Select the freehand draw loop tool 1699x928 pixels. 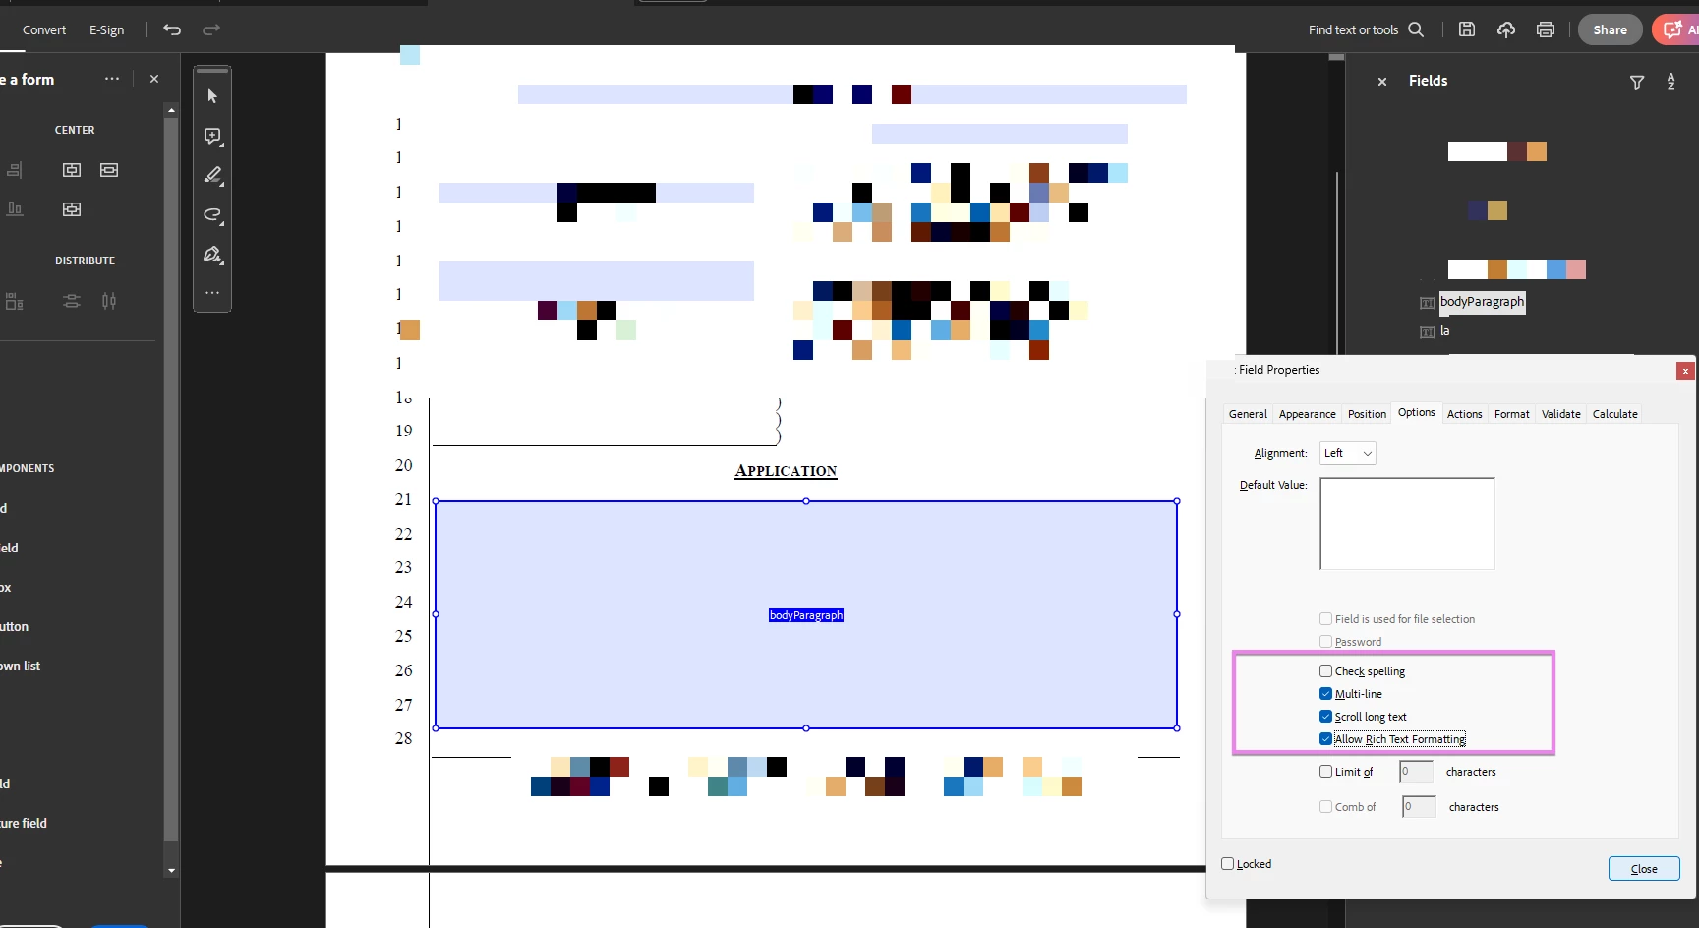coord(212,214)
